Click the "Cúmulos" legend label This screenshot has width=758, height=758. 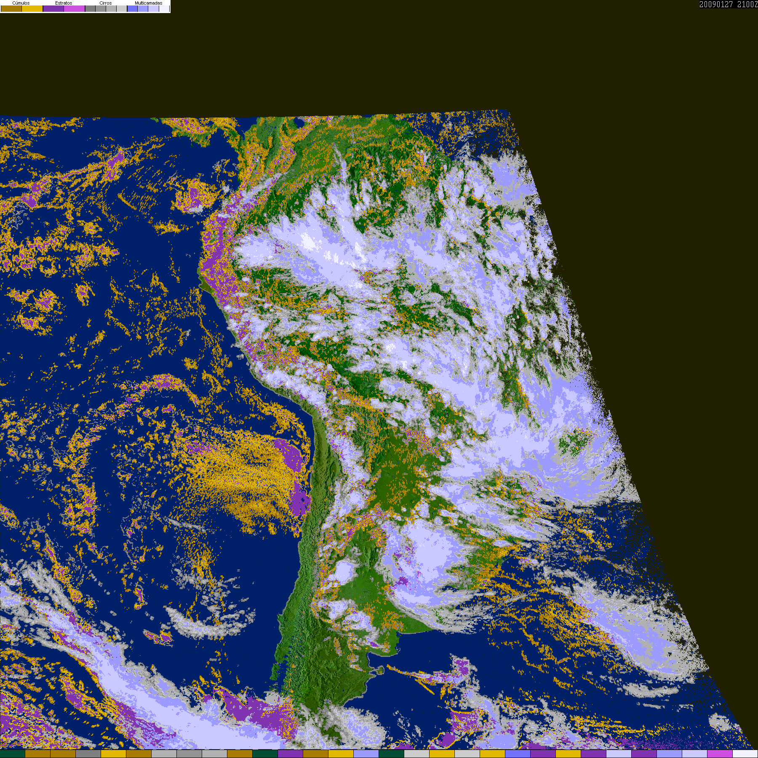[x=21, y=3]
